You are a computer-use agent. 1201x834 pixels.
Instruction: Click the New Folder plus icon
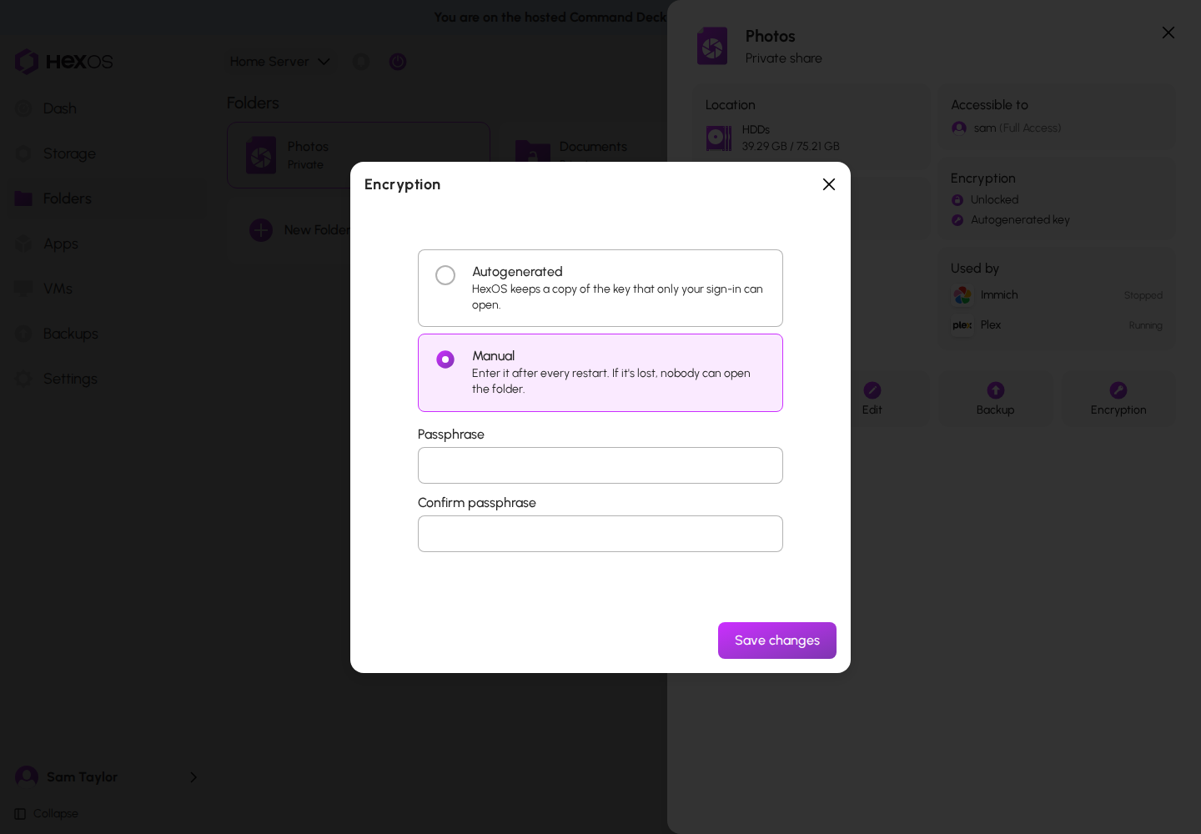coord(261,230)
